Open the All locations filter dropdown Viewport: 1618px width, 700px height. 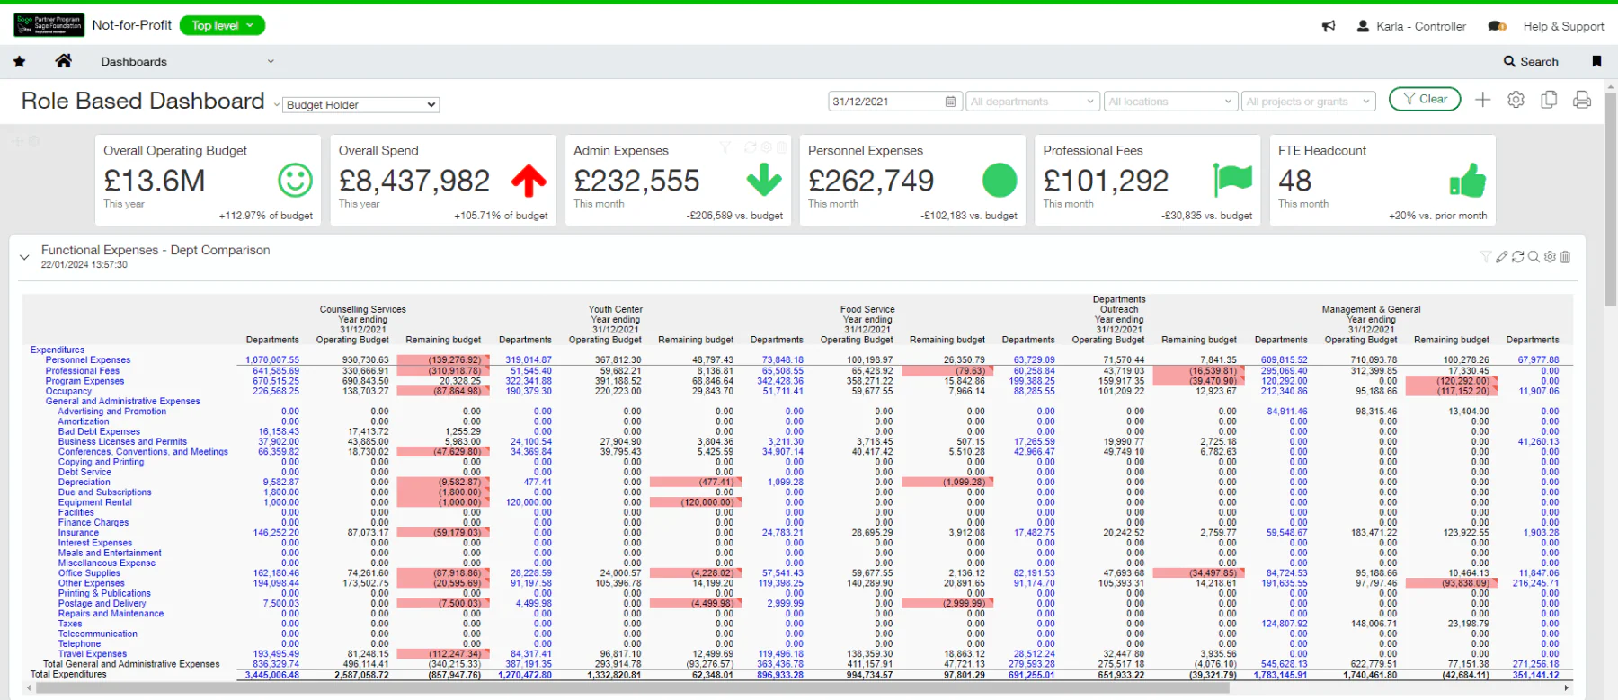(1170, 102)
